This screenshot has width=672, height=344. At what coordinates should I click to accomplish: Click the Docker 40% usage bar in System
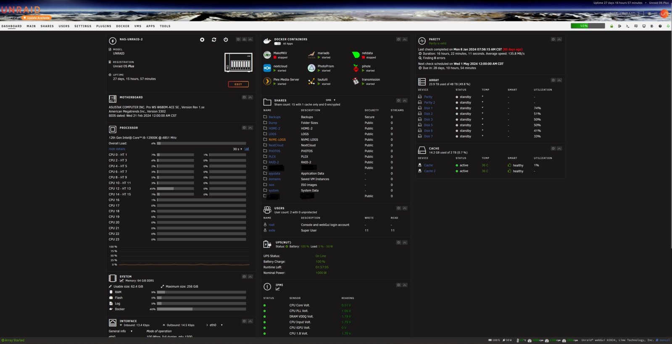pos(201,309)
